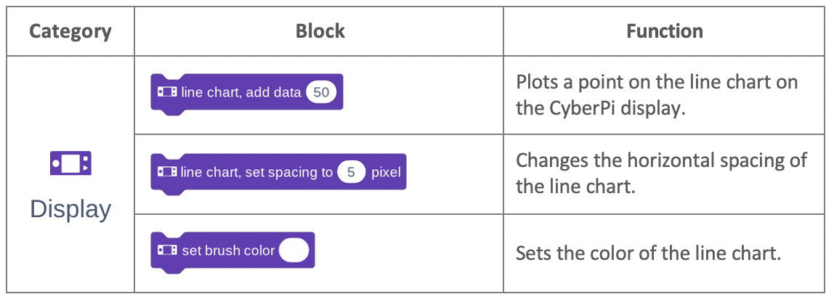834x302 pixels.
Task: Click the 'Category' column header
Action: click(x=70, y=30)
